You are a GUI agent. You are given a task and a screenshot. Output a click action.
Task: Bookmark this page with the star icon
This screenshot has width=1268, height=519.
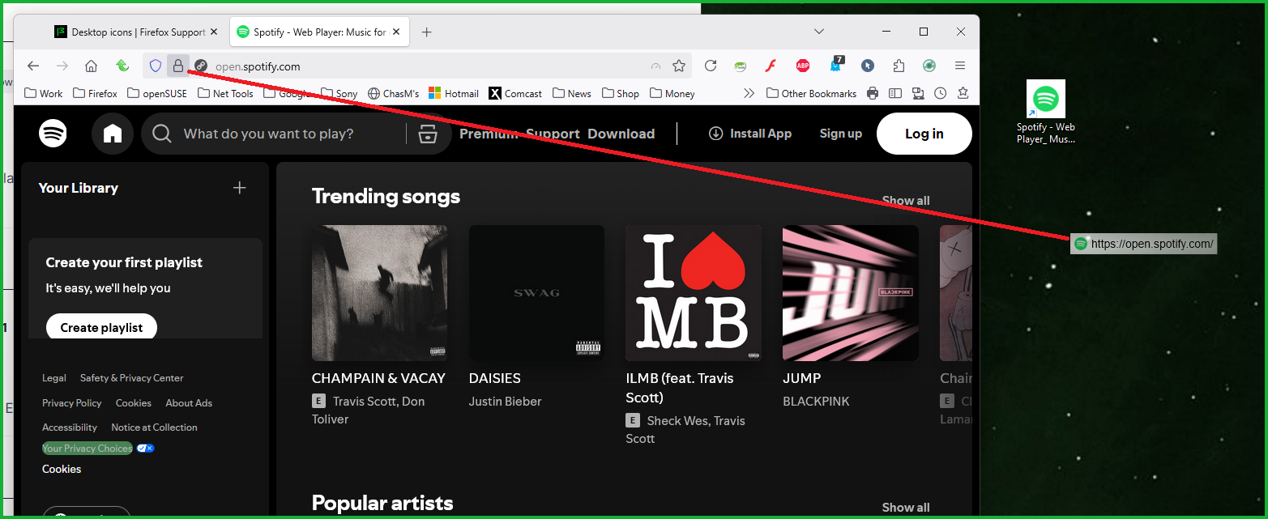coord(679,66)
